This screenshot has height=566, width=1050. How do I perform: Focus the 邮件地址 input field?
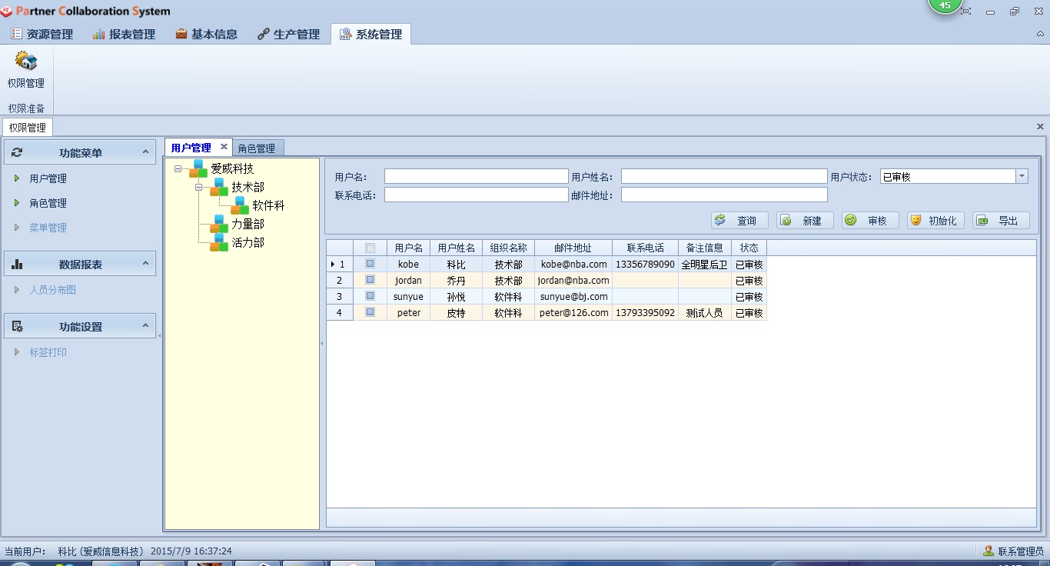[x=724, y=195]
